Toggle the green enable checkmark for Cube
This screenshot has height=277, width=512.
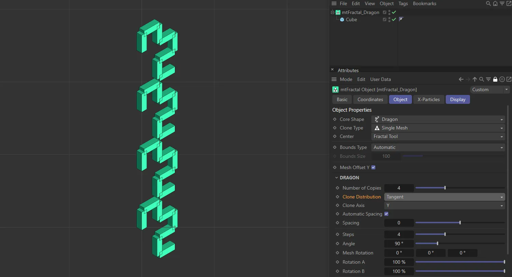point(393,19)
